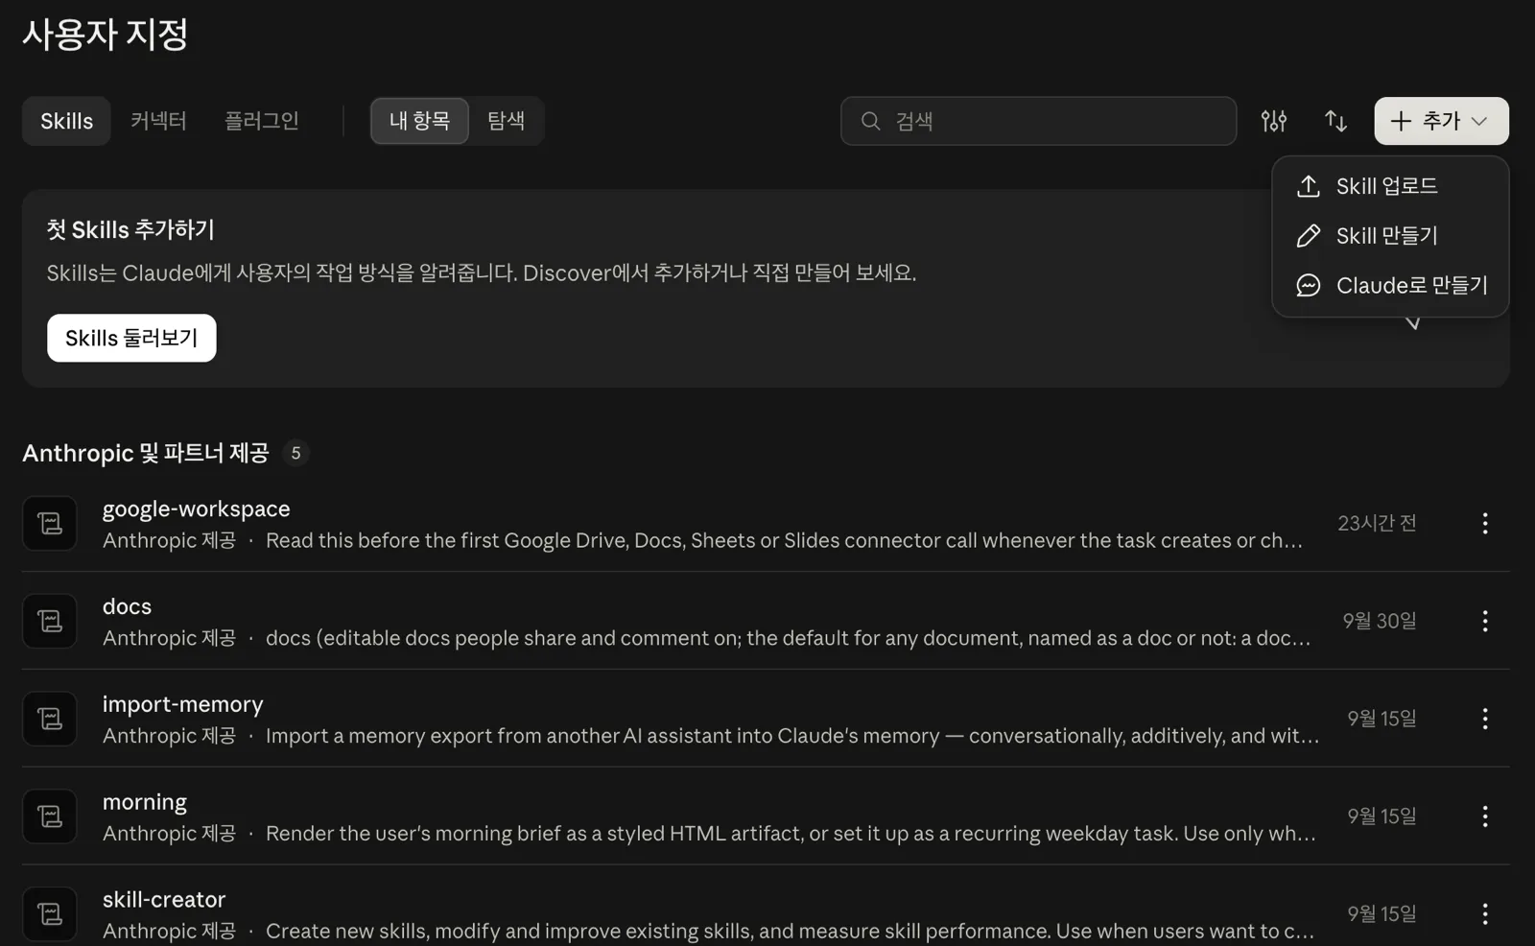Image resolution: width=1535 pixels, height=946 pixels.
Task: Open more options for docs skill
Action: [1484, 621]
